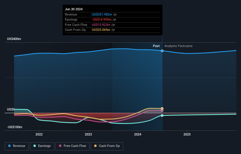Screen dimensions: 241x154
Task: Click the -US$14.959m earnings value
Action: point(102,19)
